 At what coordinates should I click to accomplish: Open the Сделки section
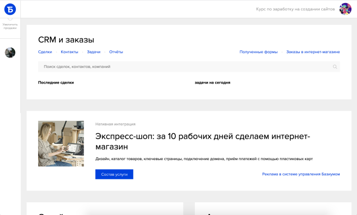(x=45, y=52)
